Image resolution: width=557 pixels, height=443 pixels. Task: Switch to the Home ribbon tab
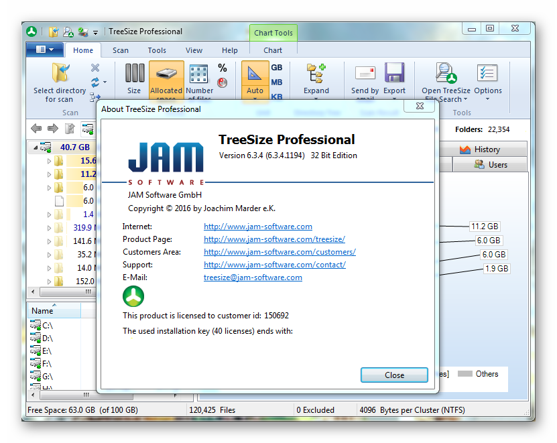coord(83,50)
